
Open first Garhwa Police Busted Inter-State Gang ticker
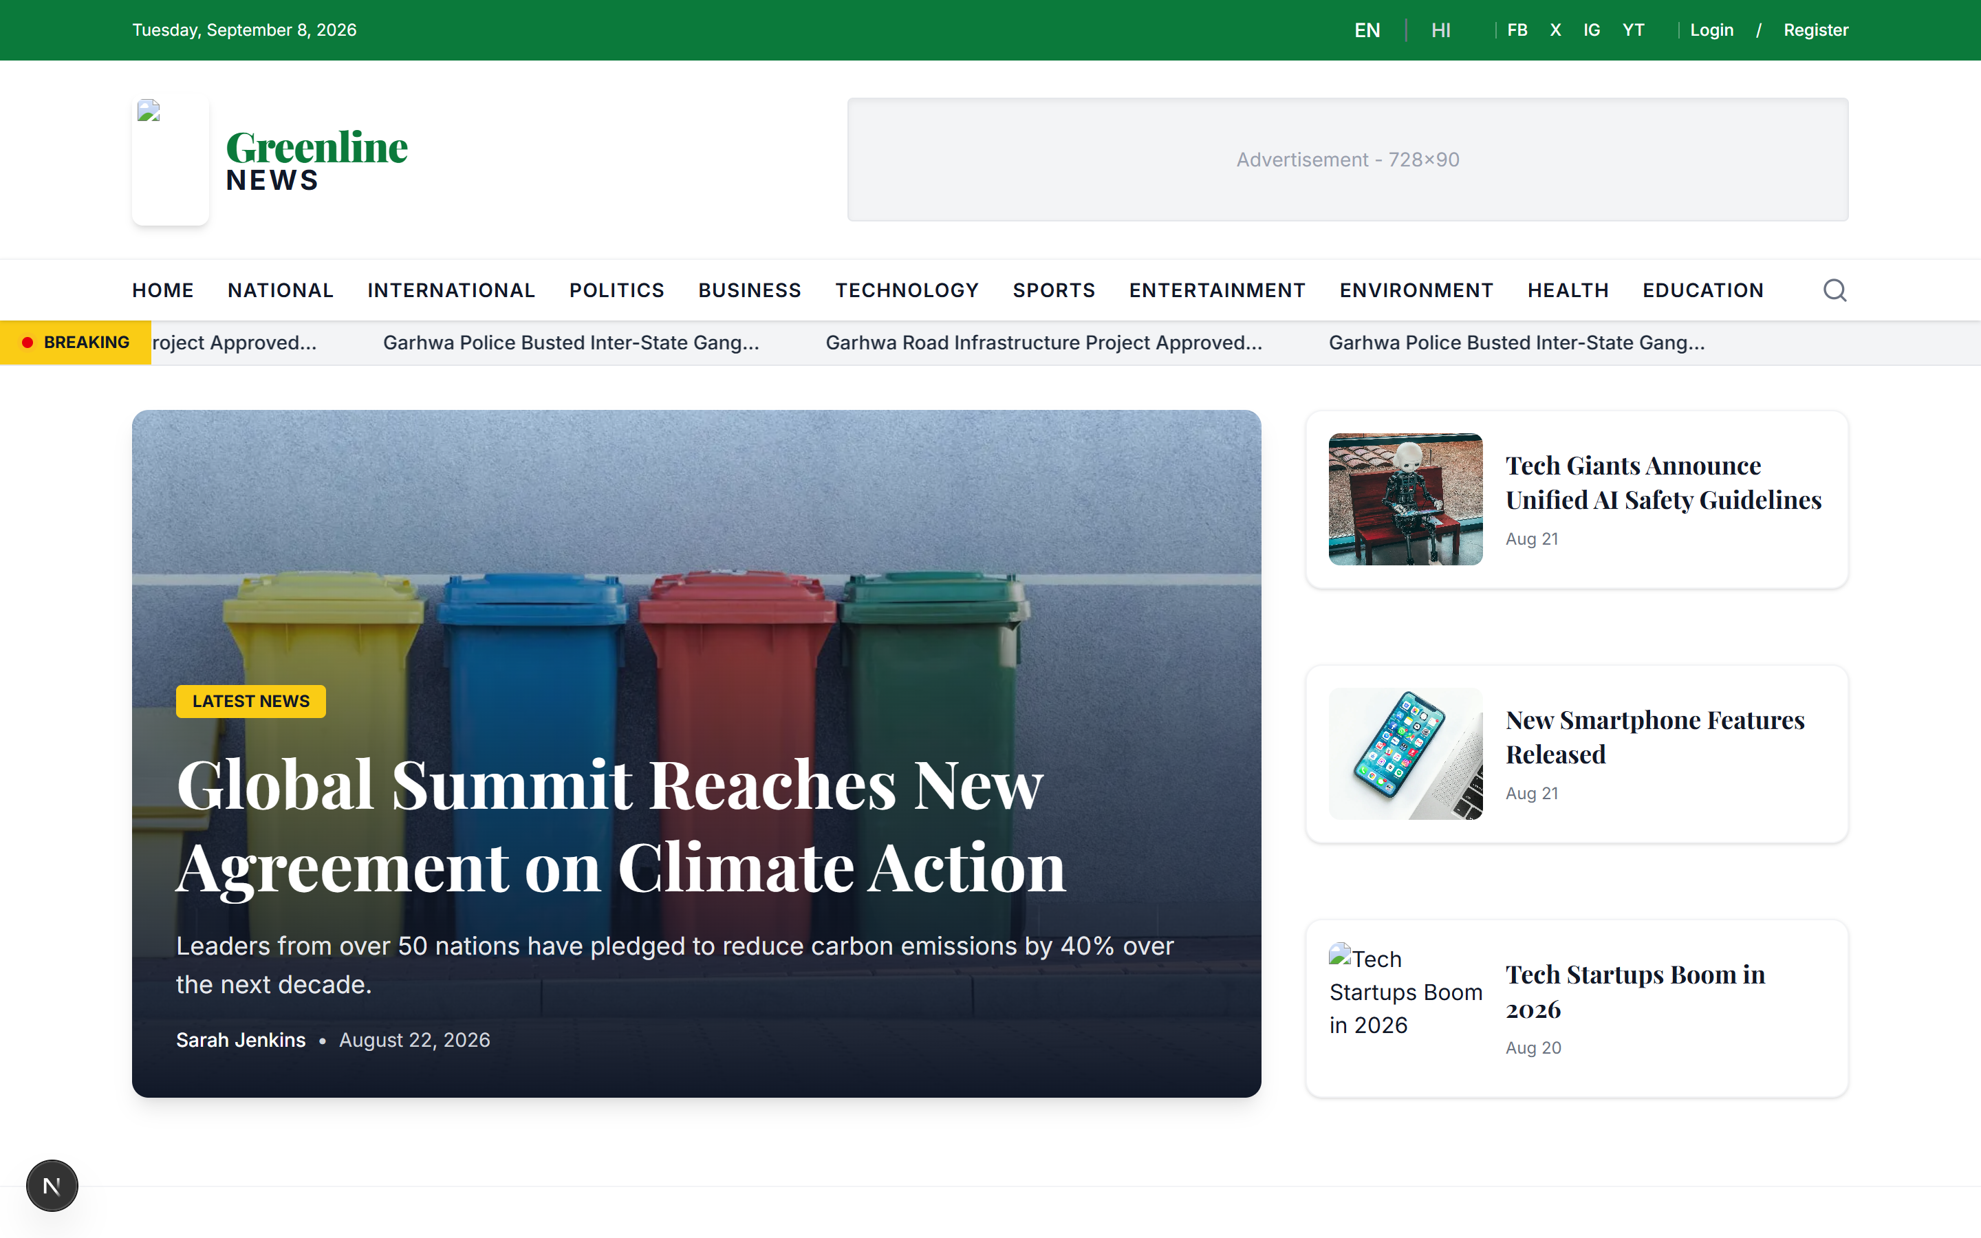[570, 343]
